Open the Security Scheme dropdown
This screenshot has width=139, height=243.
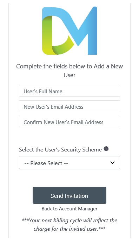pyautogui.click(x=69, y=163)
